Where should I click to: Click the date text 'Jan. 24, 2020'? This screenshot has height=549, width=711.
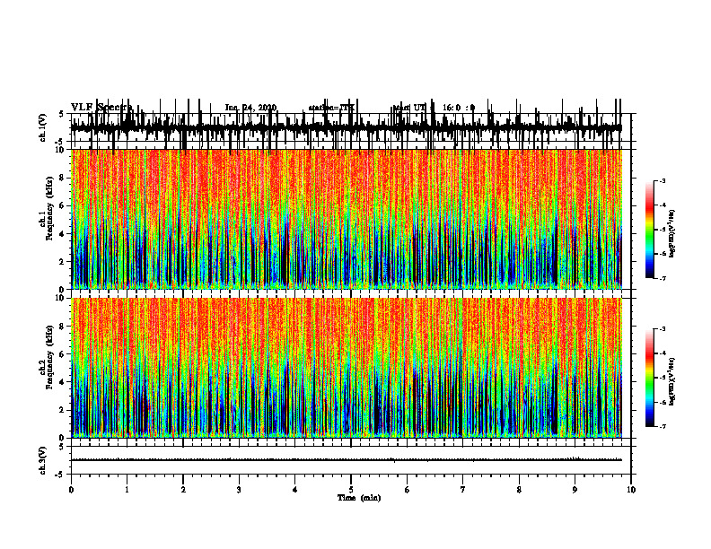250,108
